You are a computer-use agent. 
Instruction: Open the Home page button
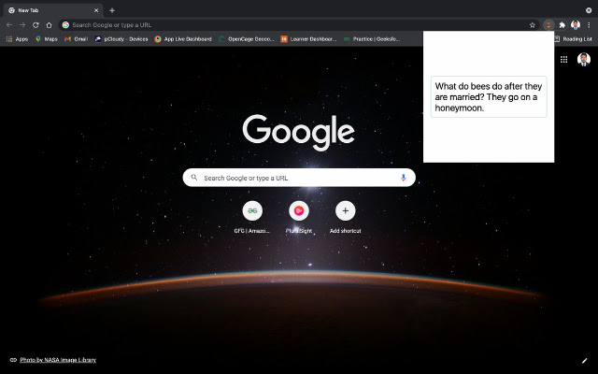[49, 25]
